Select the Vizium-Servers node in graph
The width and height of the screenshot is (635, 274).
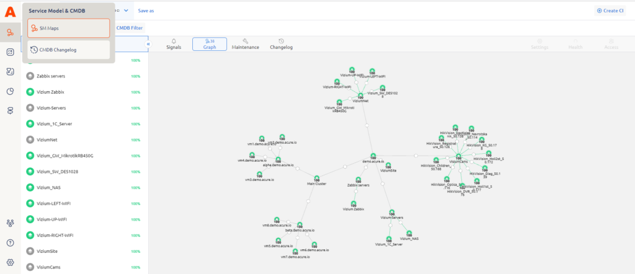pos(392,212)
